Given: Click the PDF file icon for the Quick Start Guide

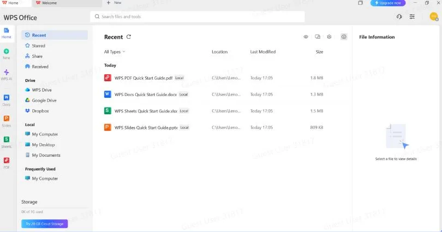Looking at the screenshot, I should (107, 78).
